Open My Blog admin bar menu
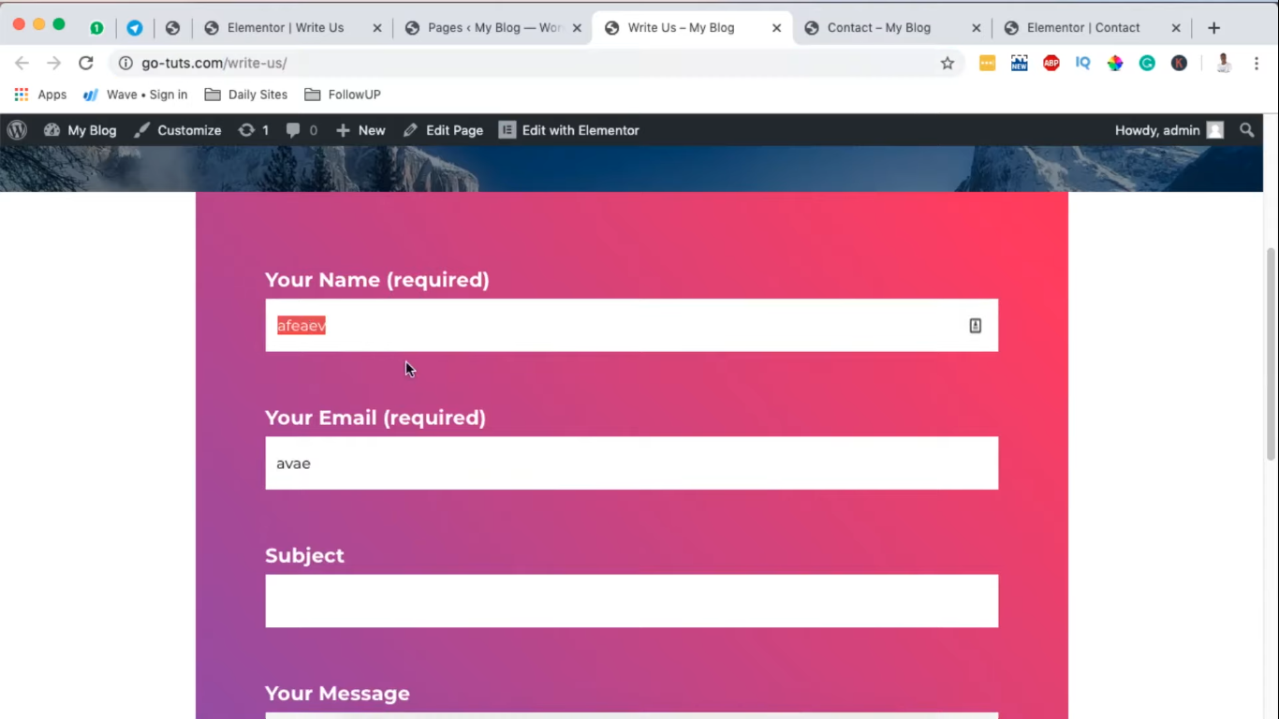This screenshot has width=1279, height=719. tap(81, 130)
